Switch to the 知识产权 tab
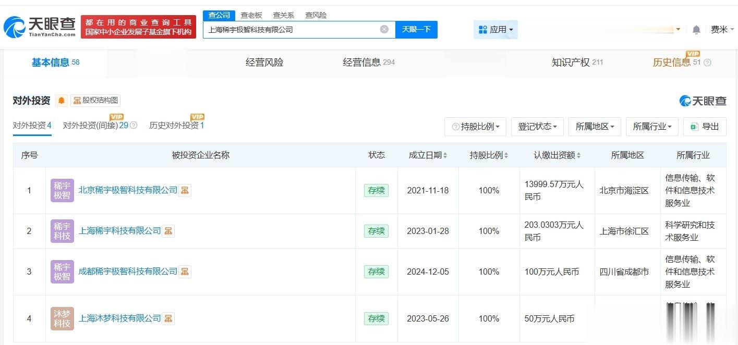 pos(571,63)
